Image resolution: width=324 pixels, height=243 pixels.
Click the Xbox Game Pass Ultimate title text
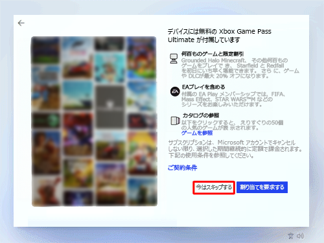(x=220, y=36)
